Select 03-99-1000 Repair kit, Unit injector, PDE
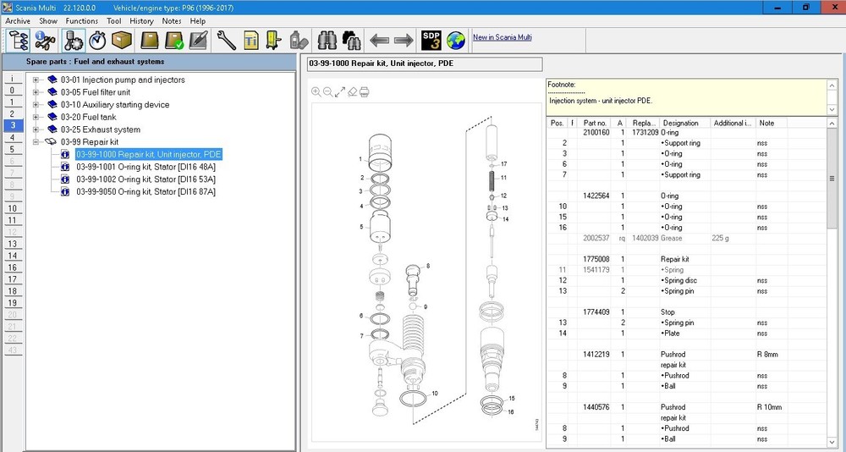Screen dimensions: 846x452 click(148, 154)
